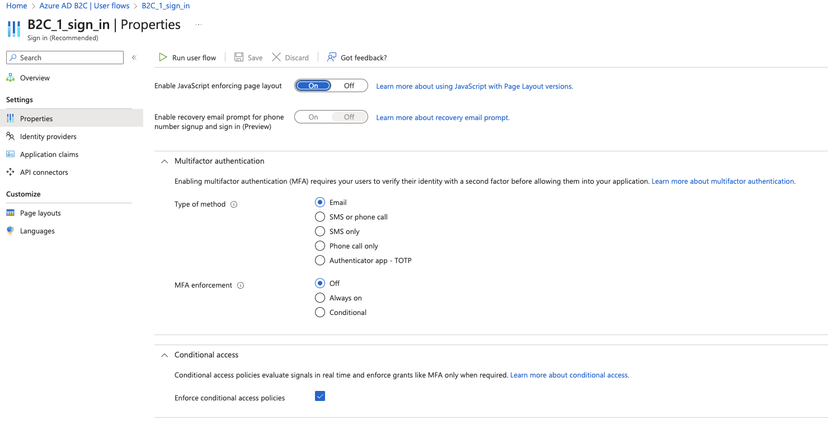Set MFA enforcement to Off
This screenshot has height=425, width=828.
[320, 283]
